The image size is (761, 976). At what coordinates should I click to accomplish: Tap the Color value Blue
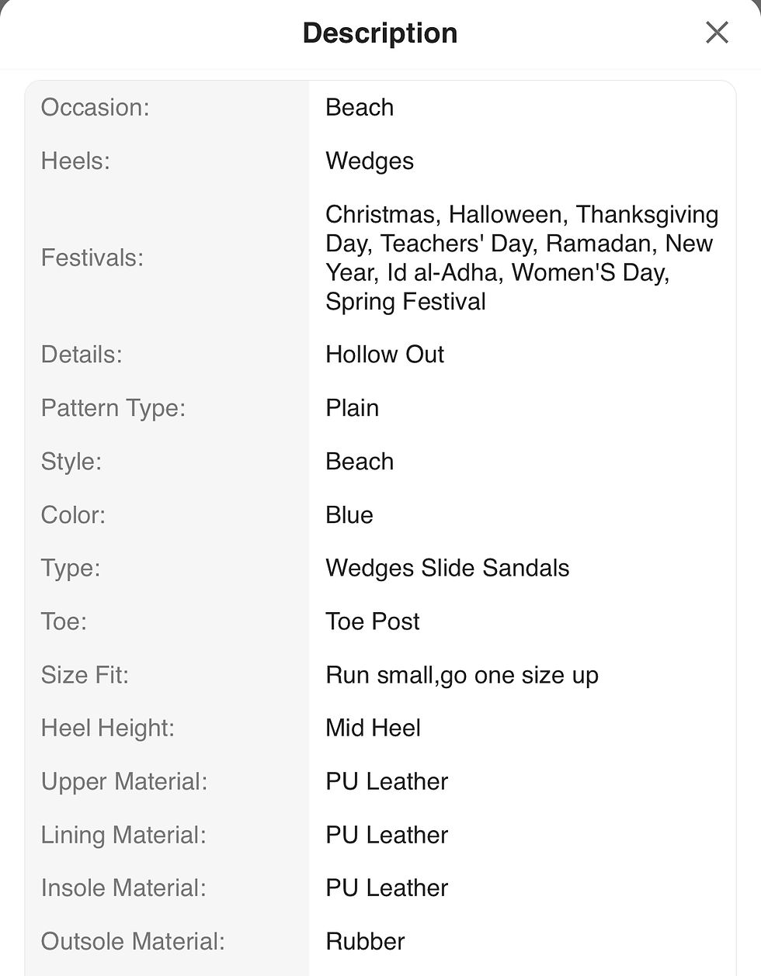pos(349,515)
